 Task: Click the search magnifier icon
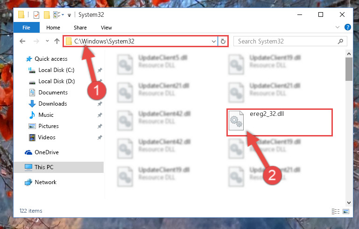340,42
